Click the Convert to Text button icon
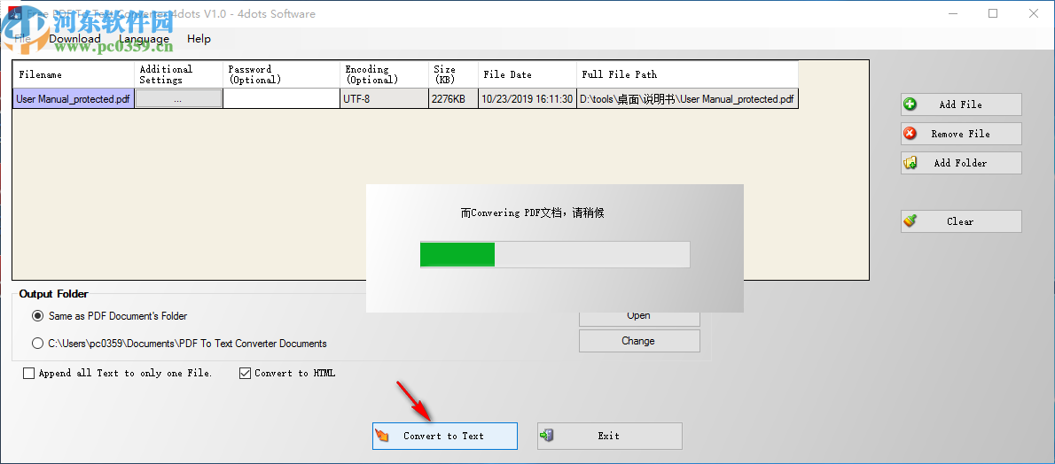Image resolution: width=1055 pixels, height=464 pixels. tap(382, 436)
